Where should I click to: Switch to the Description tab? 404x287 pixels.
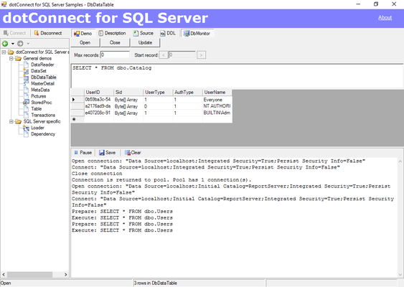112,33
